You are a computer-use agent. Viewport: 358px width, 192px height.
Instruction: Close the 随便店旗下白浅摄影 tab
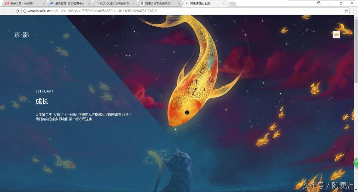[179, 4]
